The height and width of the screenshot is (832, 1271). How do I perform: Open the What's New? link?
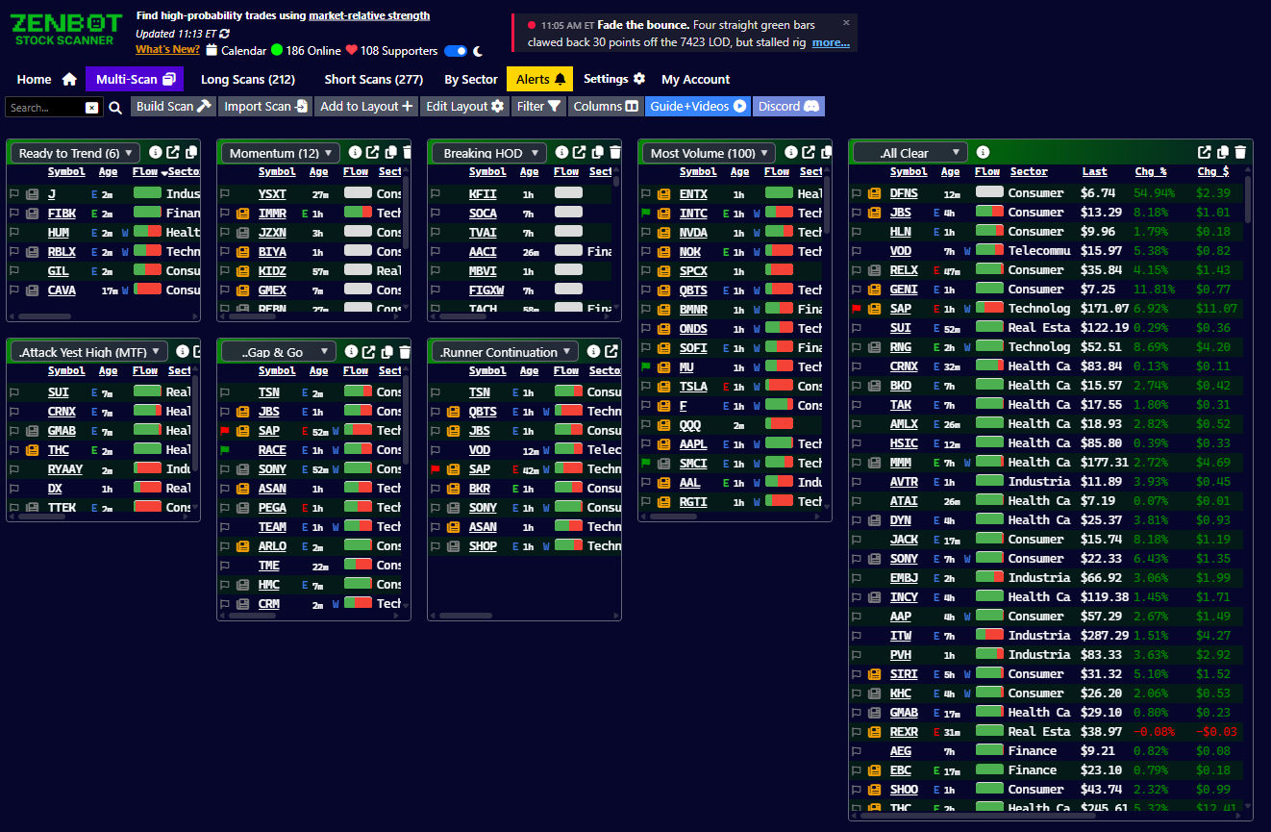pyautogui.click(x=167, y=50)
